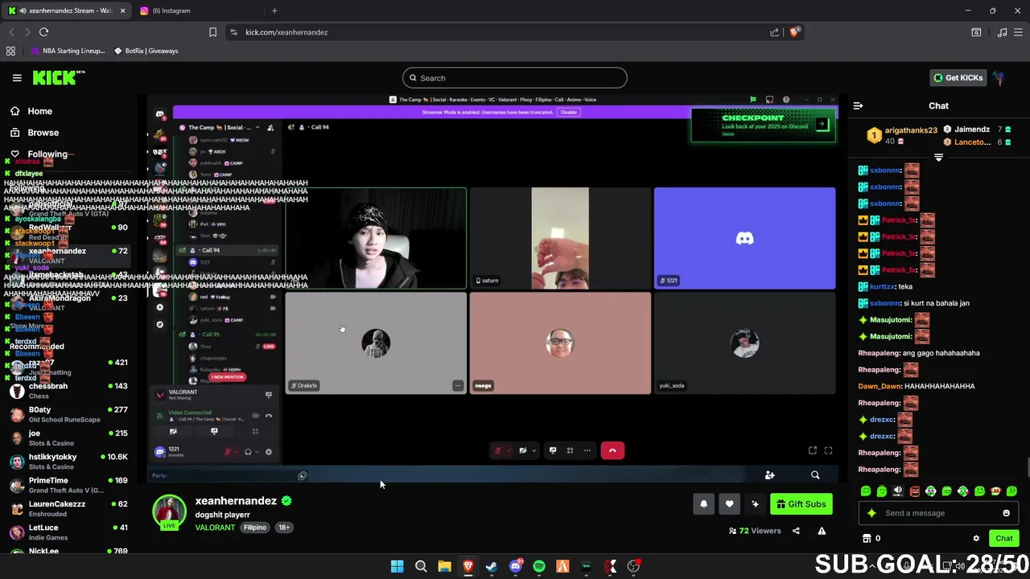
Task: Click the Gift Subs button
Action: [801, 504]
